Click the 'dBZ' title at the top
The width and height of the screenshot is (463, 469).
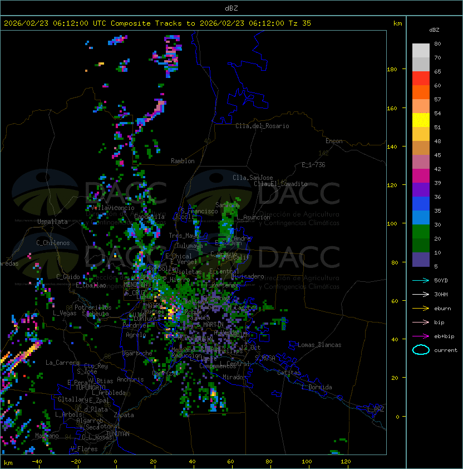coord(231,8)
